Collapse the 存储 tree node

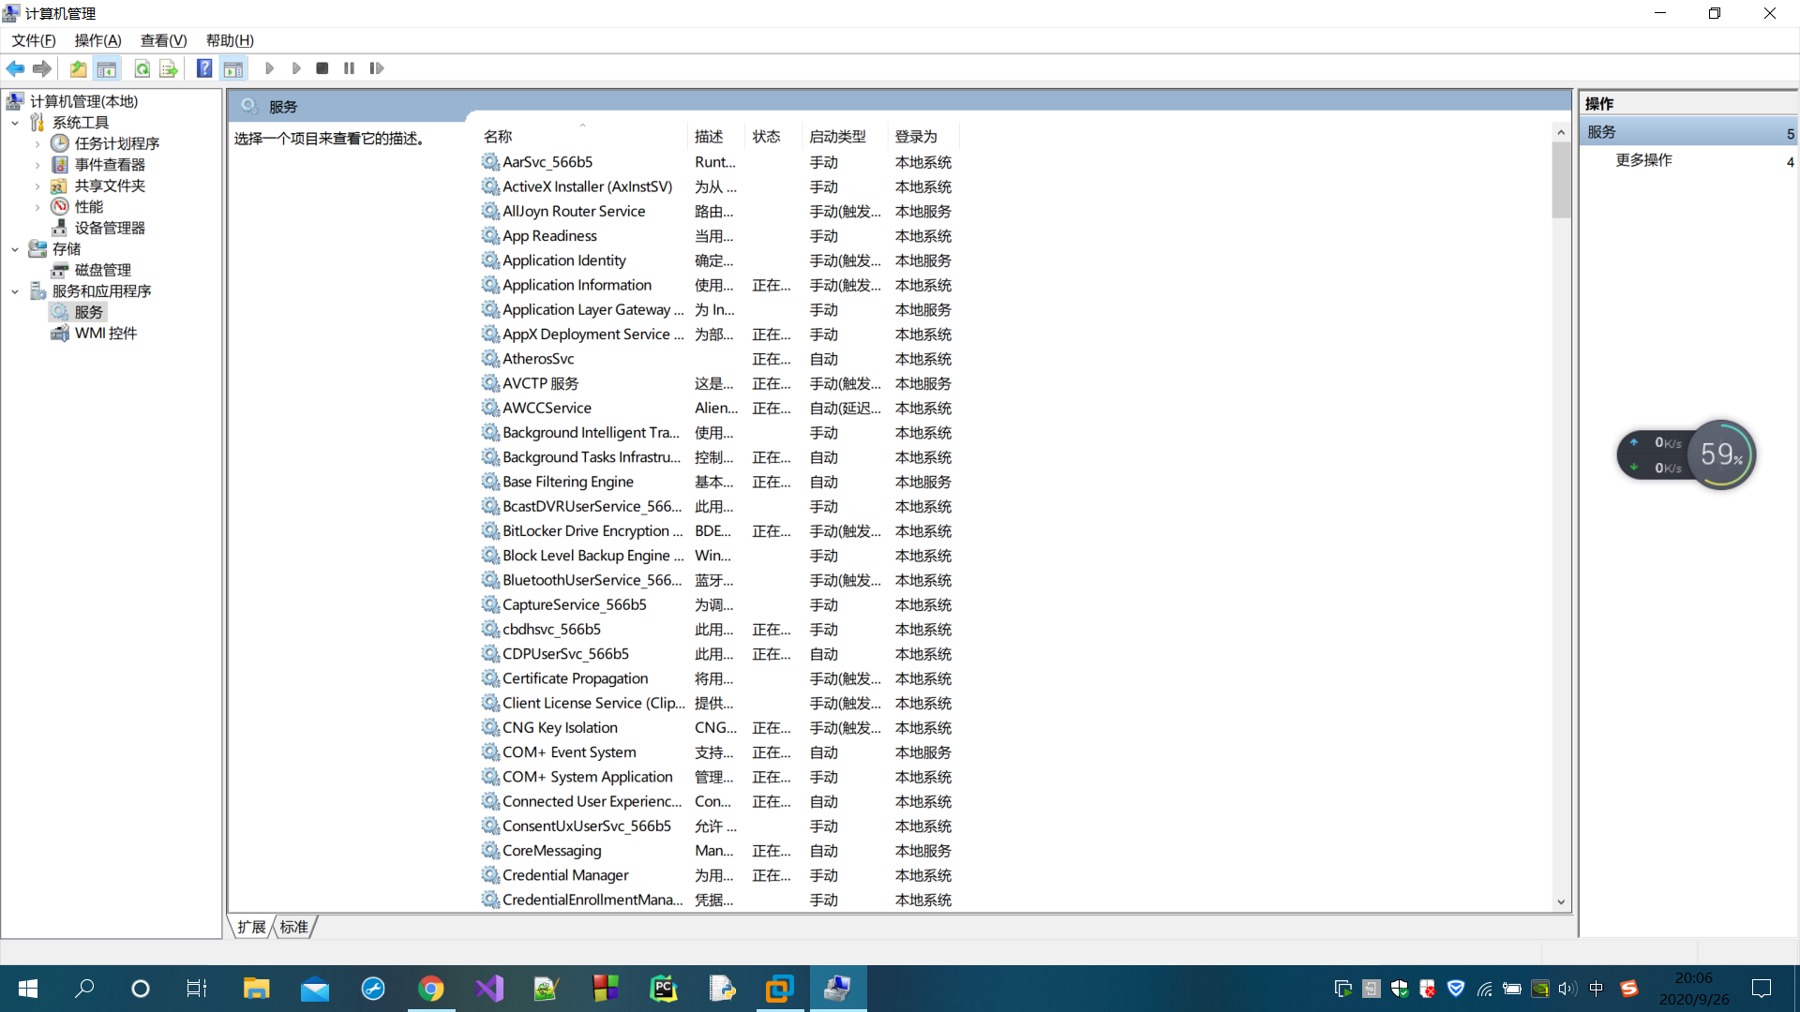coord(15,249)
